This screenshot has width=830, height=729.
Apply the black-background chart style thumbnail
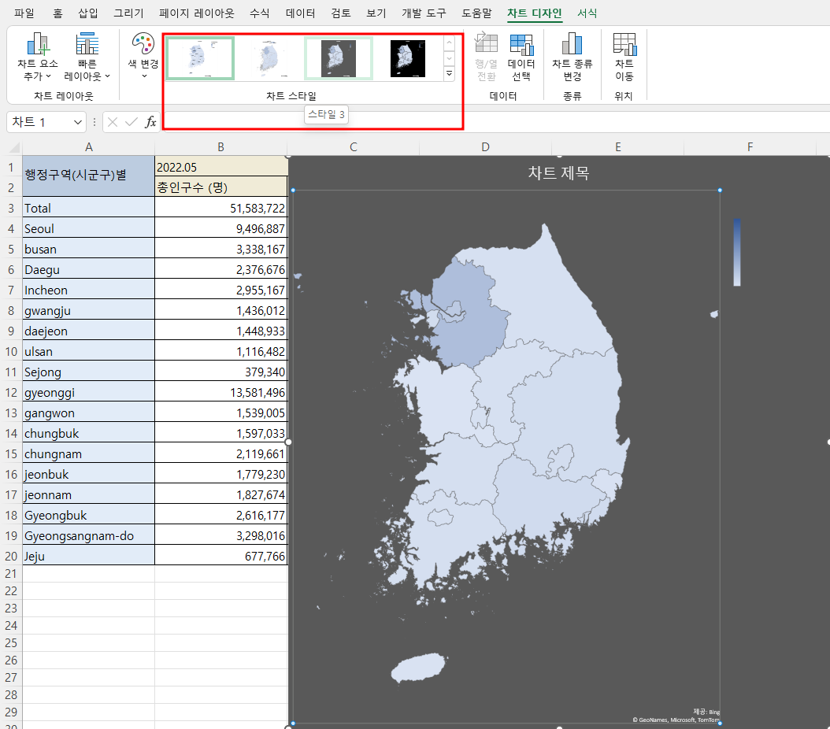pos(408,58)
